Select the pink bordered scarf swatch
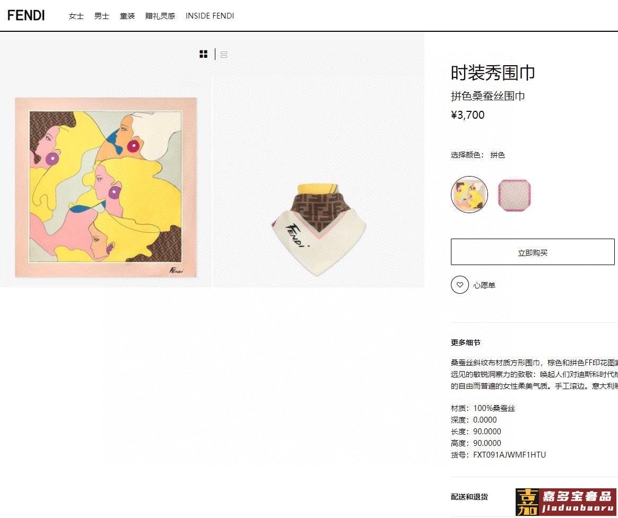The image size is (618, 518). (515, 195)
